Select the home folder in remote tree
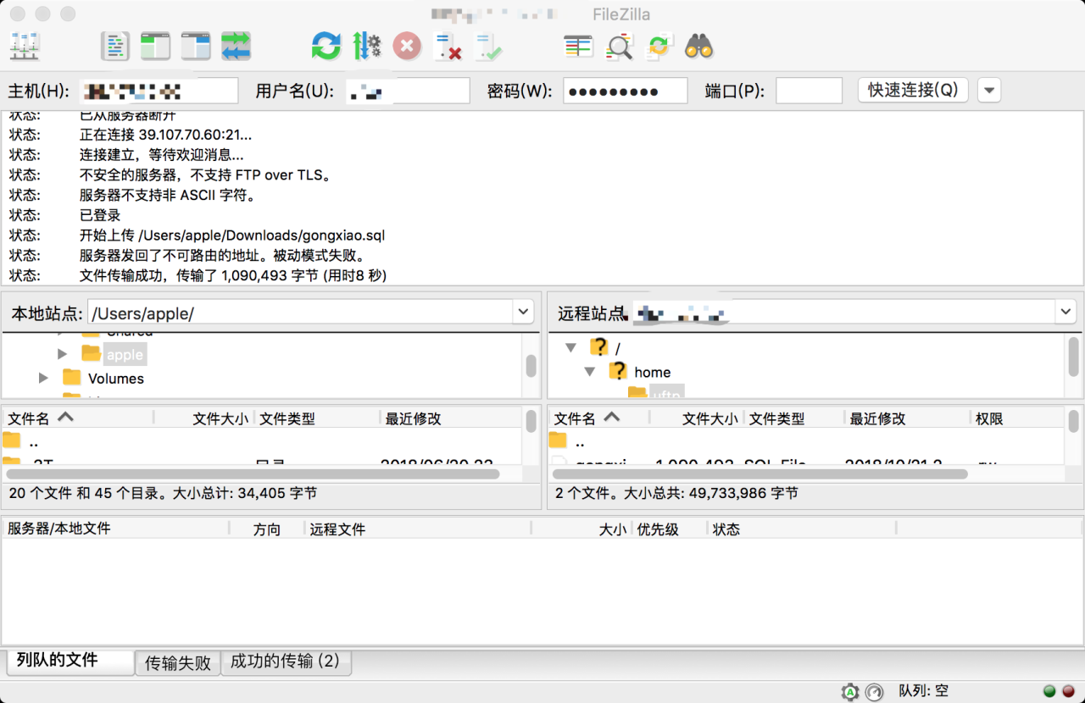This screenshot has width=1085, height=703. 652,372
